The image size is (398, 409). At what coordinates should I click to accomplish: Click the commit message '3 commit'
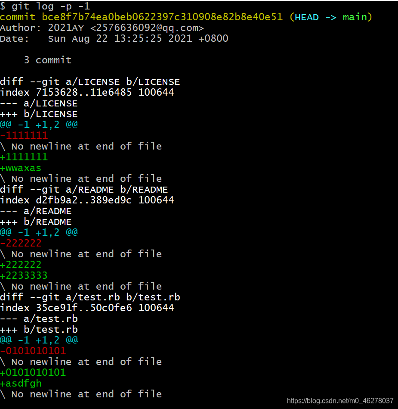[x=48, y=60]
